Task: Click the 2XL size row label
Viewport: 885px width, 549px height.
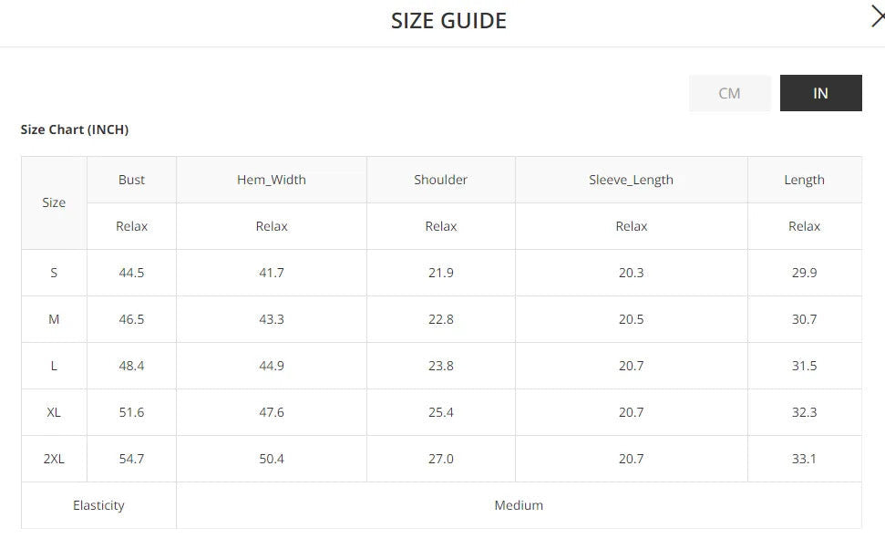Action: click(54, 459)
